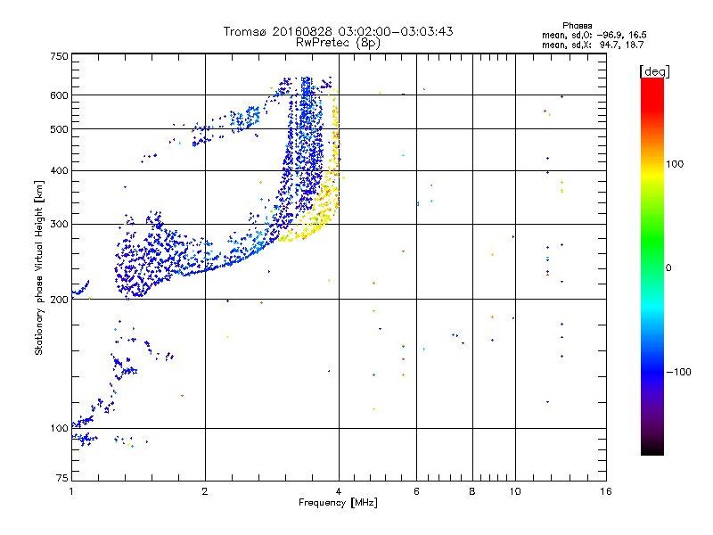Select the 'RwPretec (8p)' subtitle

(338, 43)
